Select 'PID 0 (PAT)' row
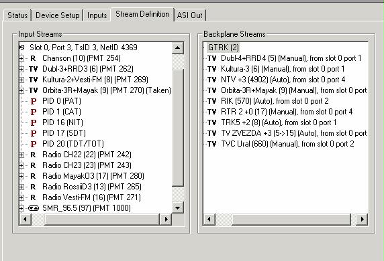This screenshot has height=261, width=384. coord(62,101)
